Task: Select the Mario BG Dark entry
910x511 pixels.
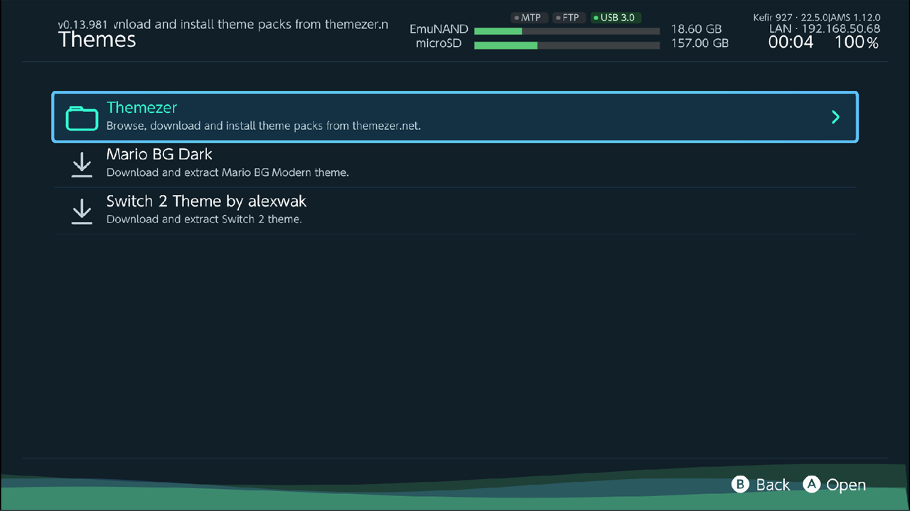Action: 455,164
